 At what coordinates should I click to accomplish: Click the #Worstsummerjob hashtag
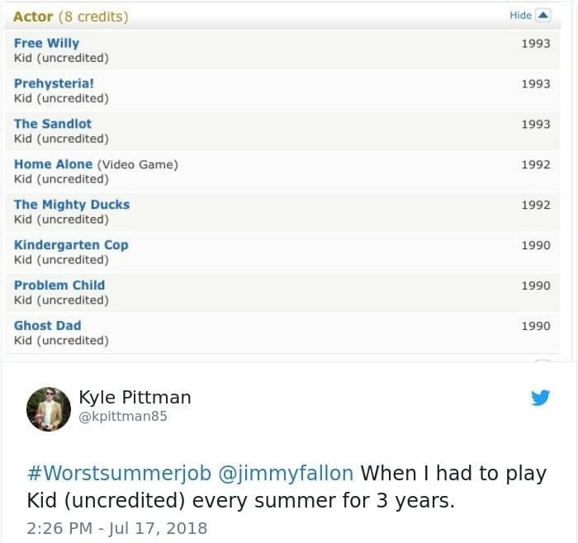tap(119, 474)
